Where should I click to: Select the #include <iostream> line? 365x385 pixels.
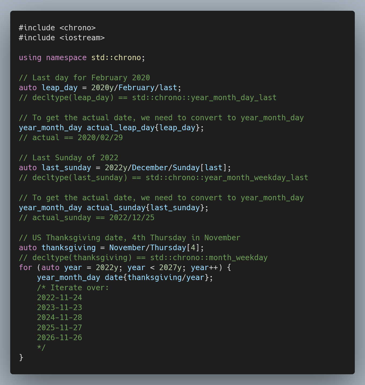coord(61,38)
